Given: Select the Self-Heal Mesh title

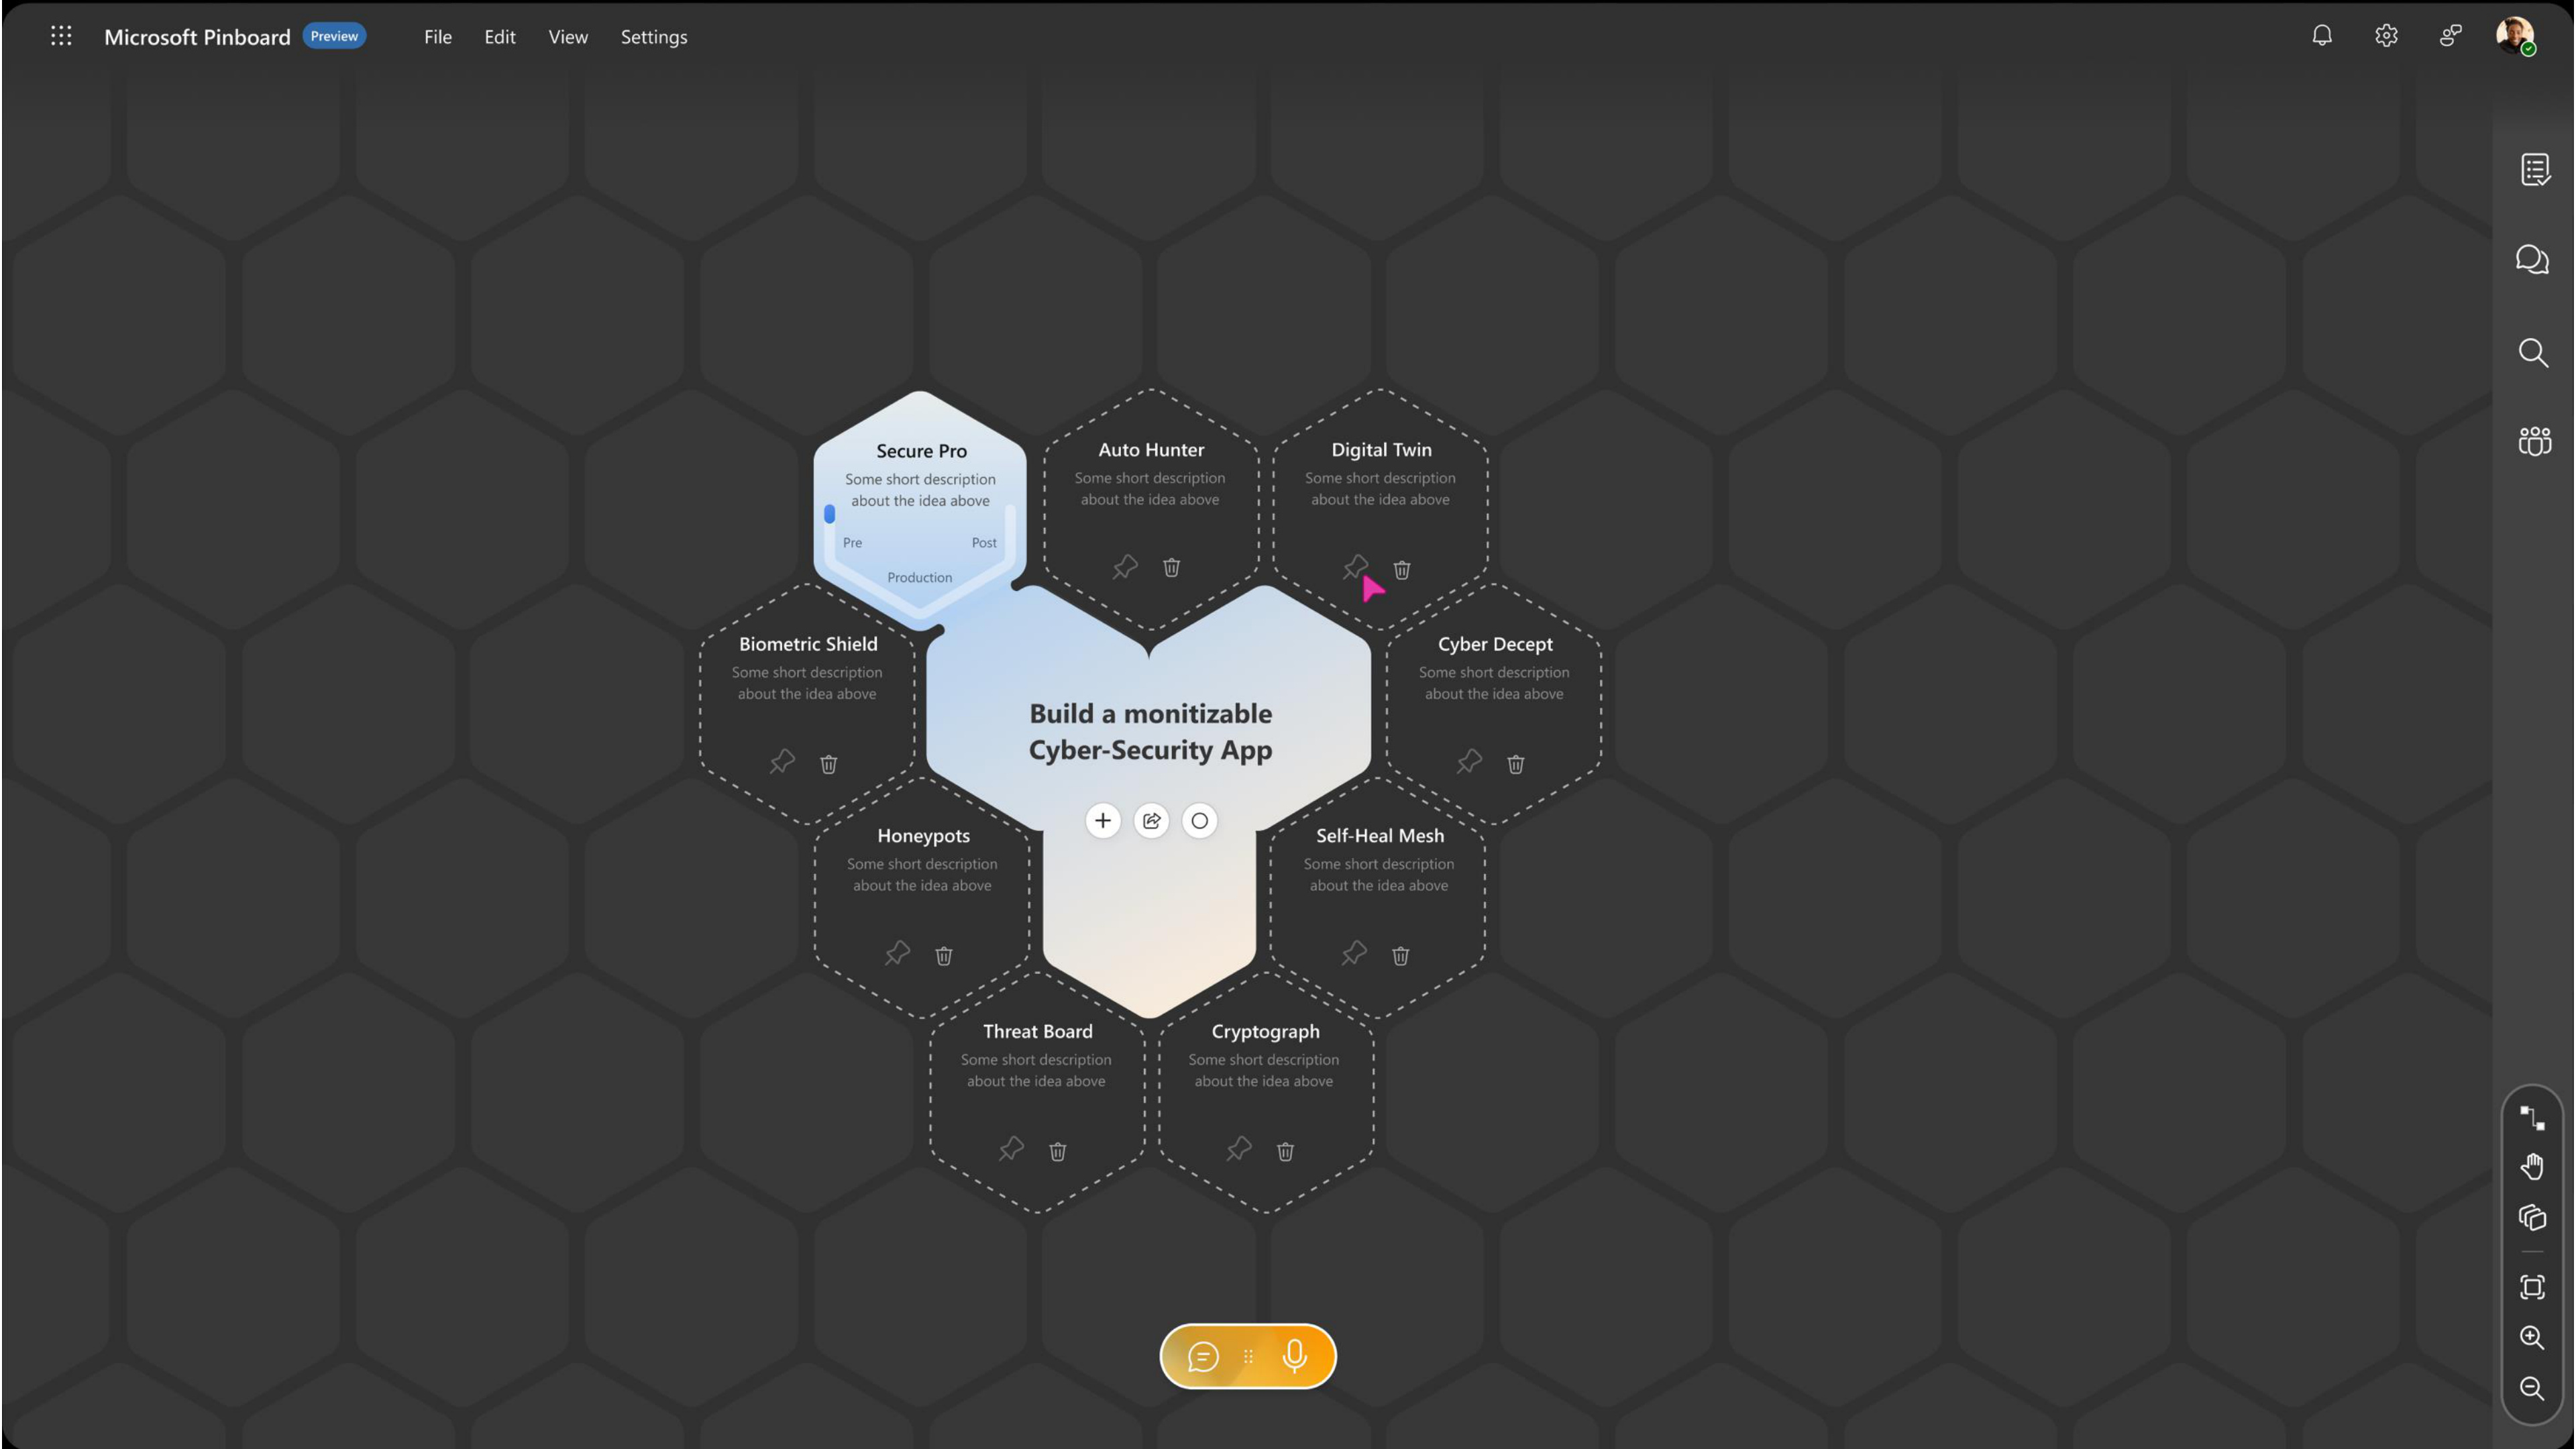Looking at the screenshot, I should tap(1380, 836).
